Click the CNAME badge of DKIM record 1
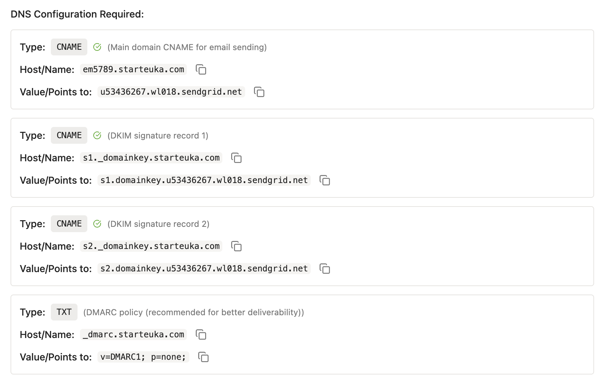The height and width of the screenshot is (385, 599). pos(69,135)
